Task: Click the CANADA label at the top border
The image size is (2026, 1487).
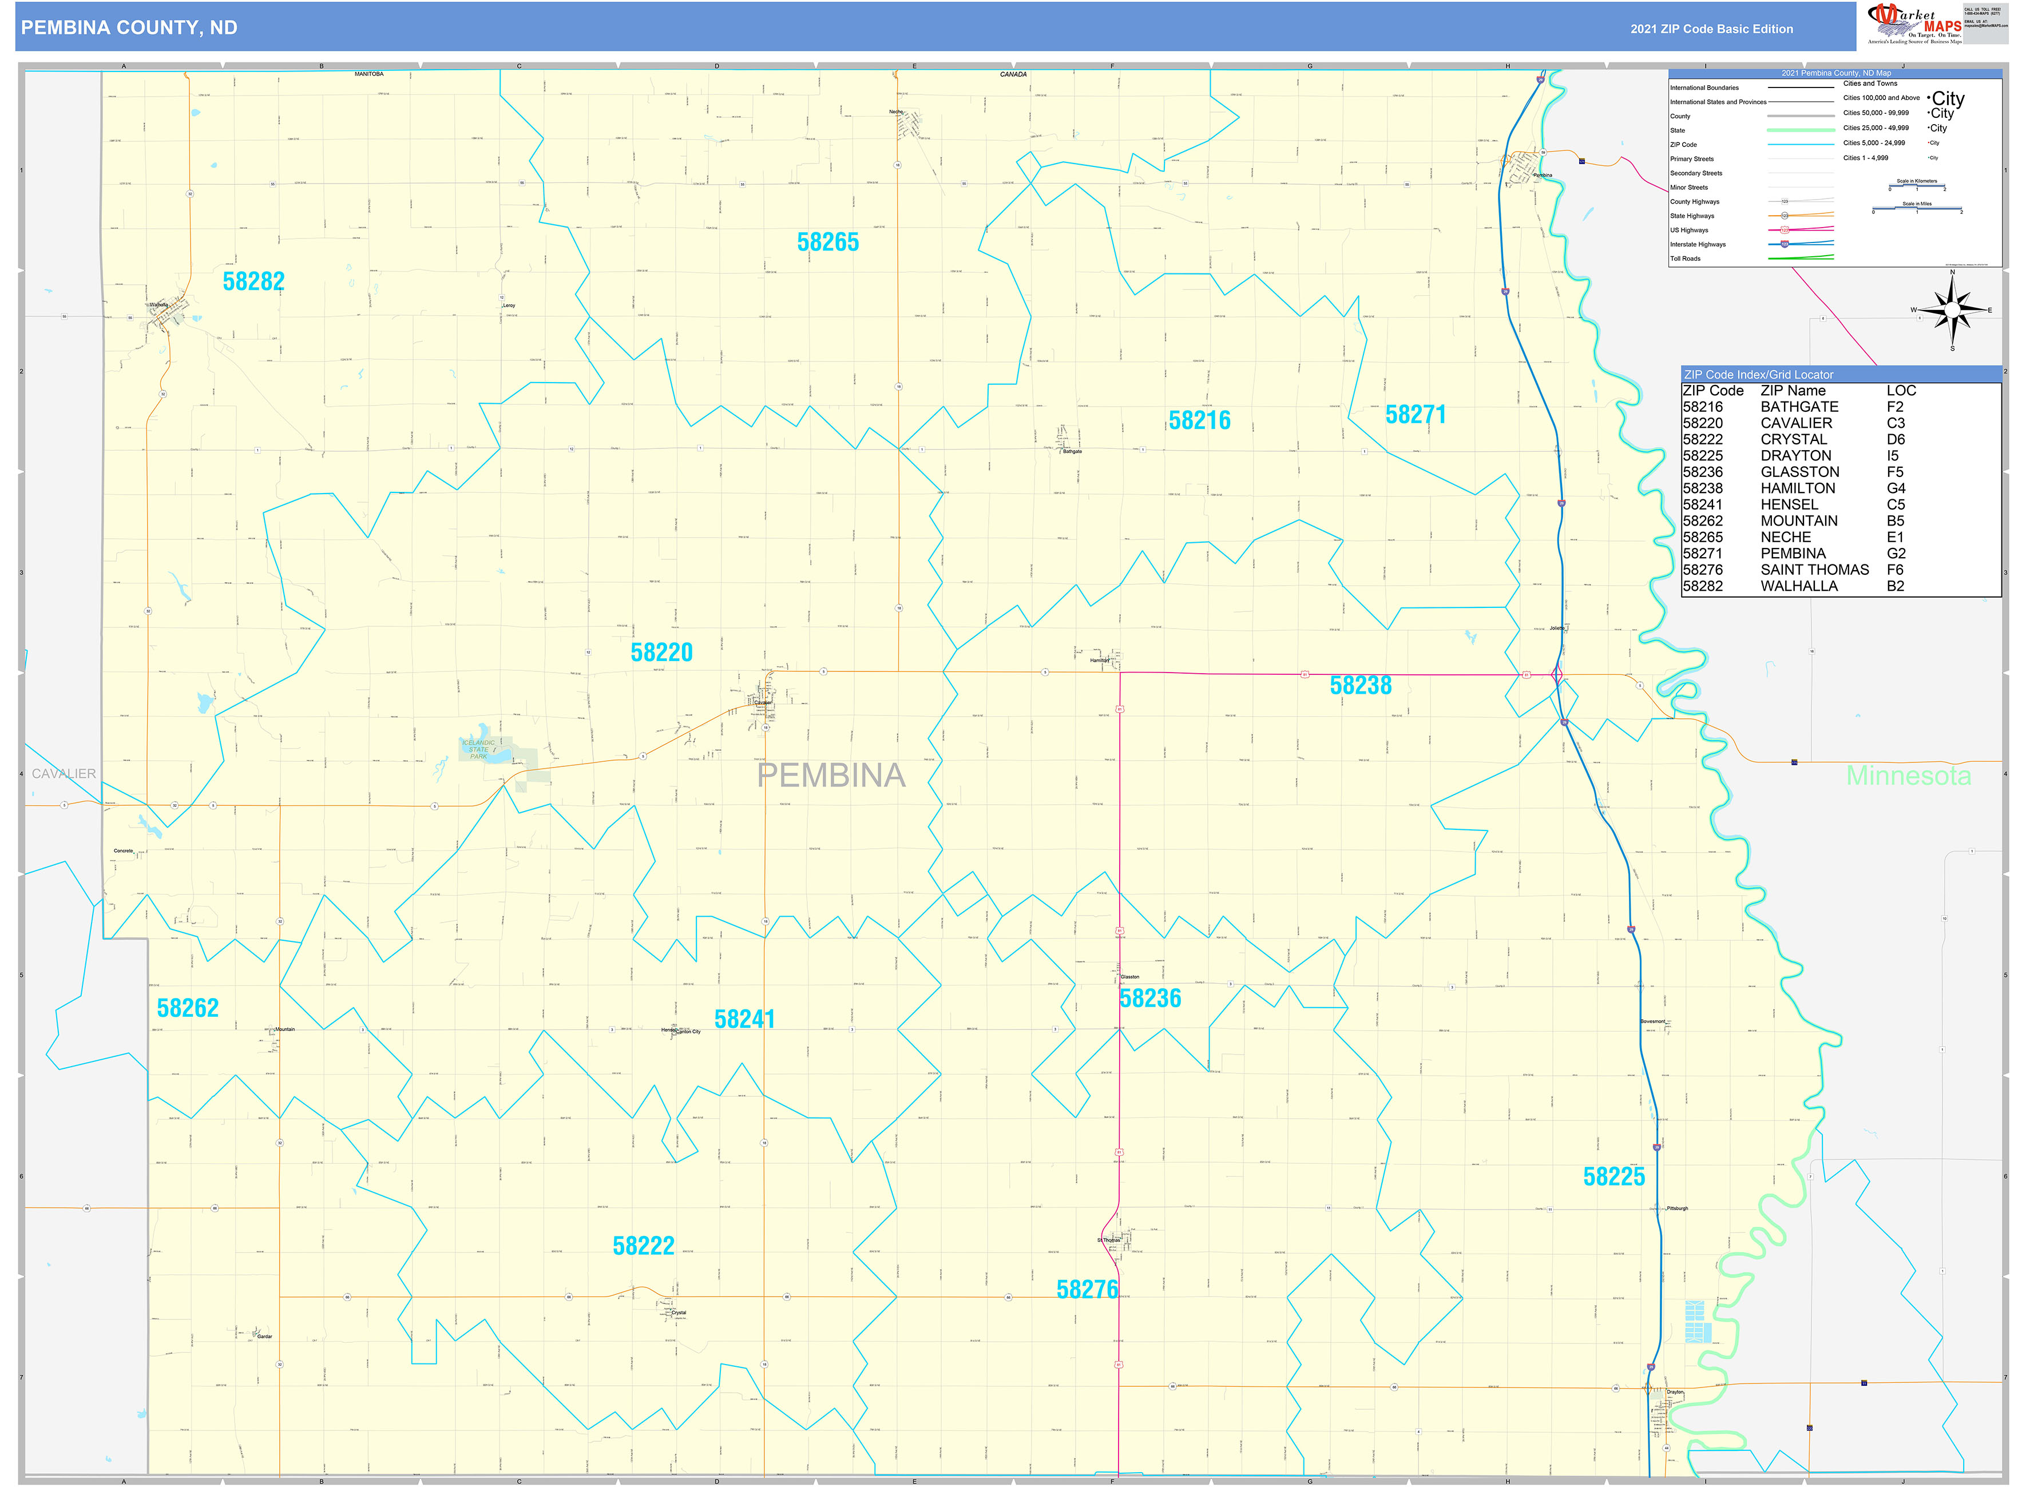Action: pos(1013,75)
